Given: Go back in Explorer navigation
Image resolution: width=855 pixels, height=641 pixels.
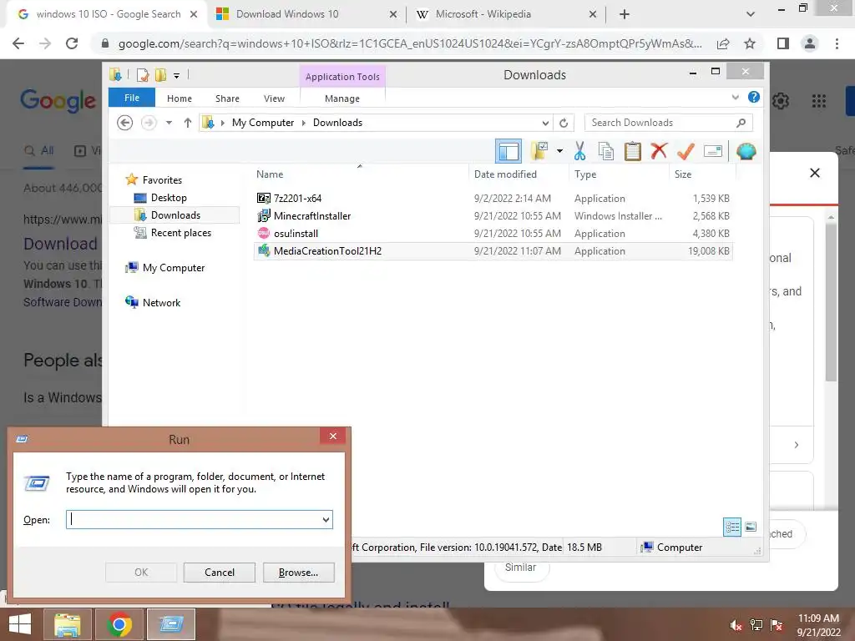Looking at the screenshot, I should (x=125, y=123).
